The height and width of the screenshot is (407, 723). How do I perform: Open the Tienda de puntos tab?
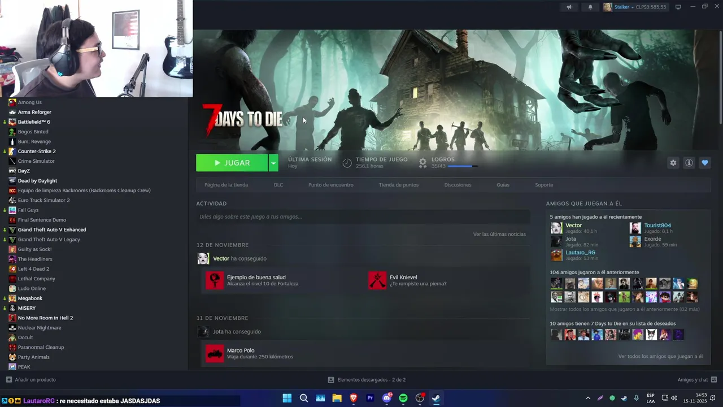(x=399, y=185)
